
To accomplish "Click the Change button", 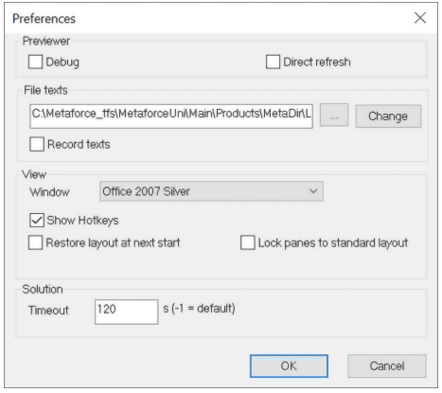I will coord(388,116).
